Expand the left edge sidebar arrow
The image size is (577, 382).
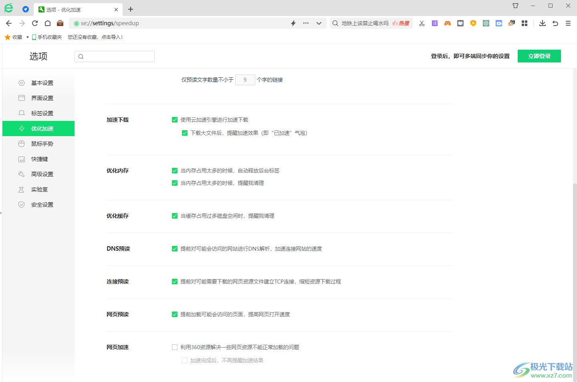[x=1, y=213]
